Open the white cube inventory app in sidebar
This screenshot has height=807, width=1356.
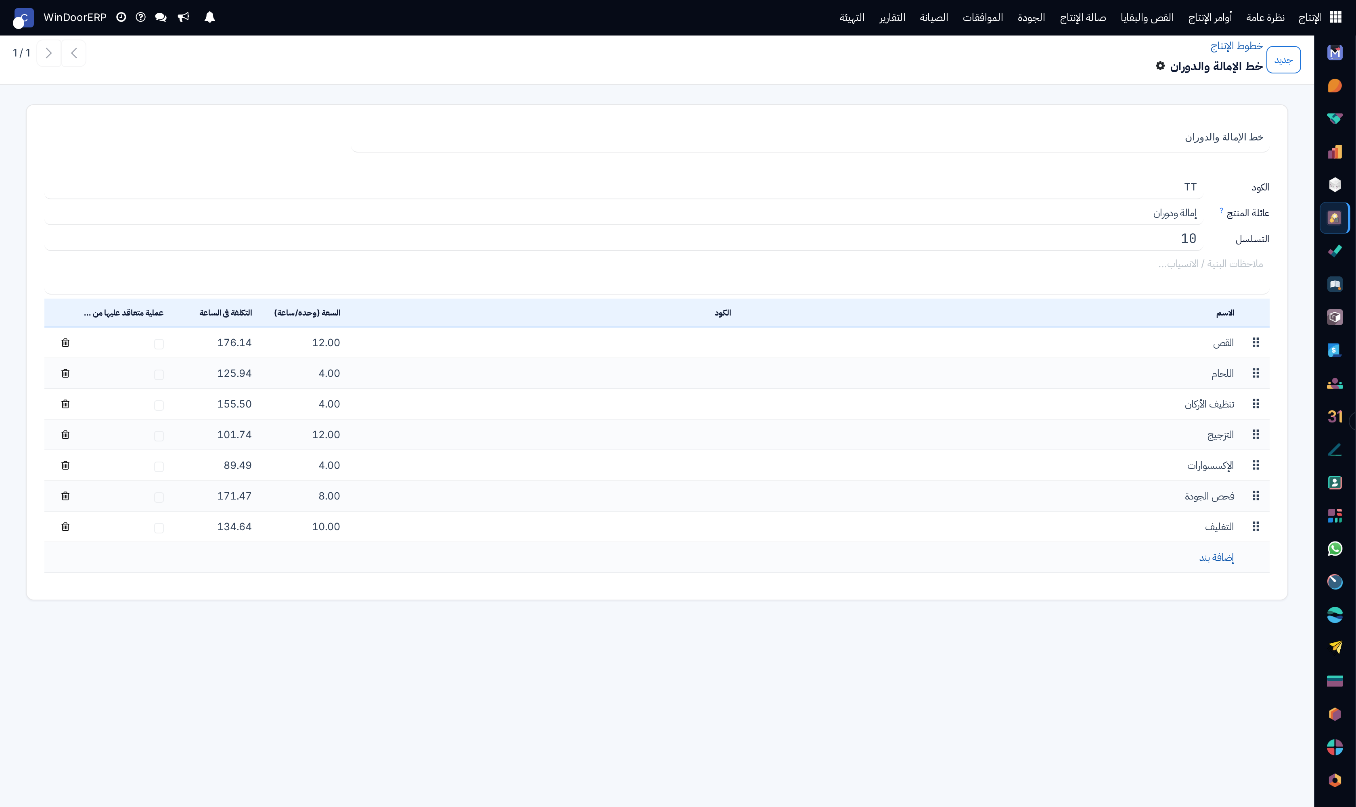[1335, 185]
